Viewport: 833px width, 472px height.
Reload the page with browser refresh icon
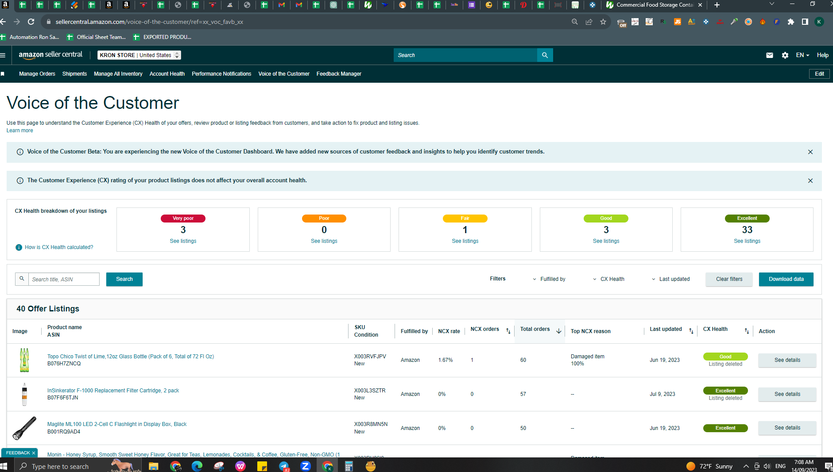click(x=31, y=22)
